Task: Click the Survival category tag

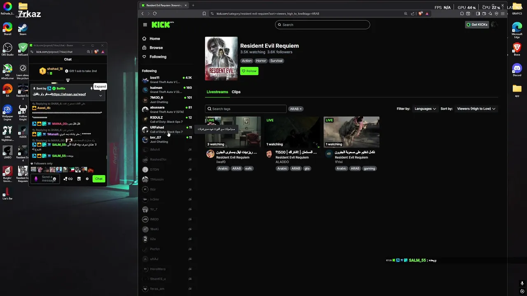Action: click(x=276, y=61)
